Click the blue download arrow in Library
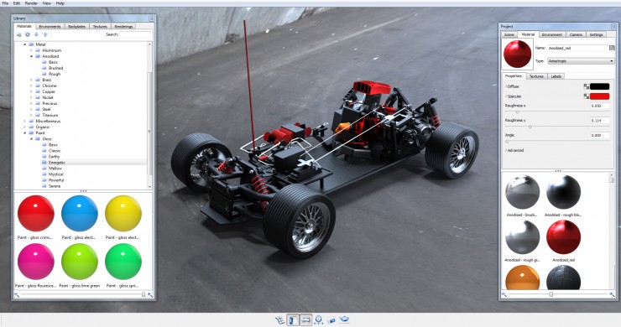Viewport: 621px width, 327px height. 36,35
